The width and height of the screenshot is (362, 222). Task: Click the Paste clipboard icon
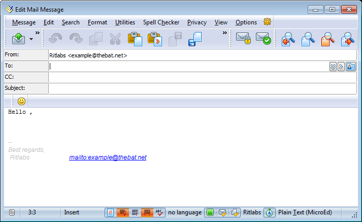point(135,39)
